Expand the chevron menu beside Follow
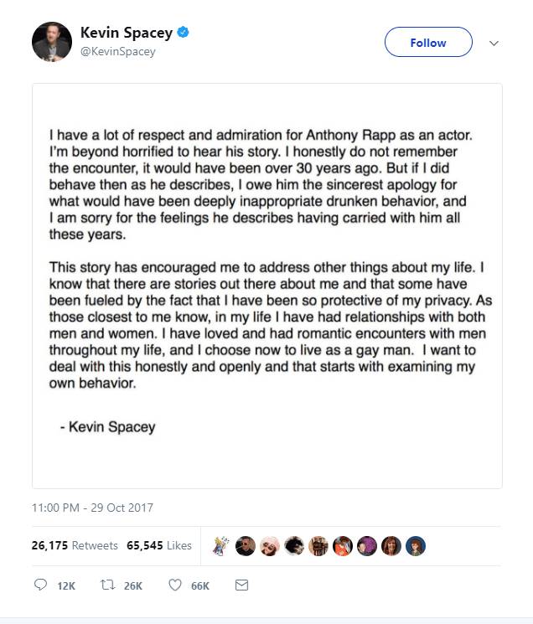The width and height of the screenshot is (533, 624). [x=494, y=43]
